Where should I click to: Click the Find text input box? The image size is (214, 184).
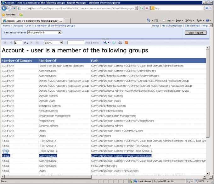coord(76,43)
